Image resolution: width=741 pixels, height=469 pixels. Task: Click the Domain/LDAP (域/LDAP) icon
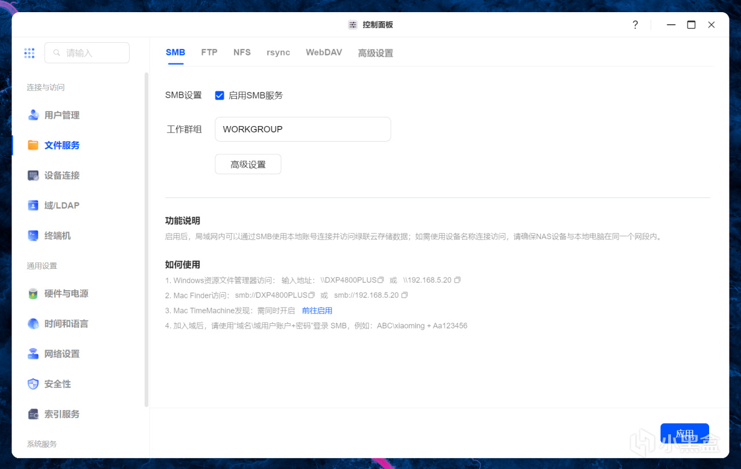34,205
